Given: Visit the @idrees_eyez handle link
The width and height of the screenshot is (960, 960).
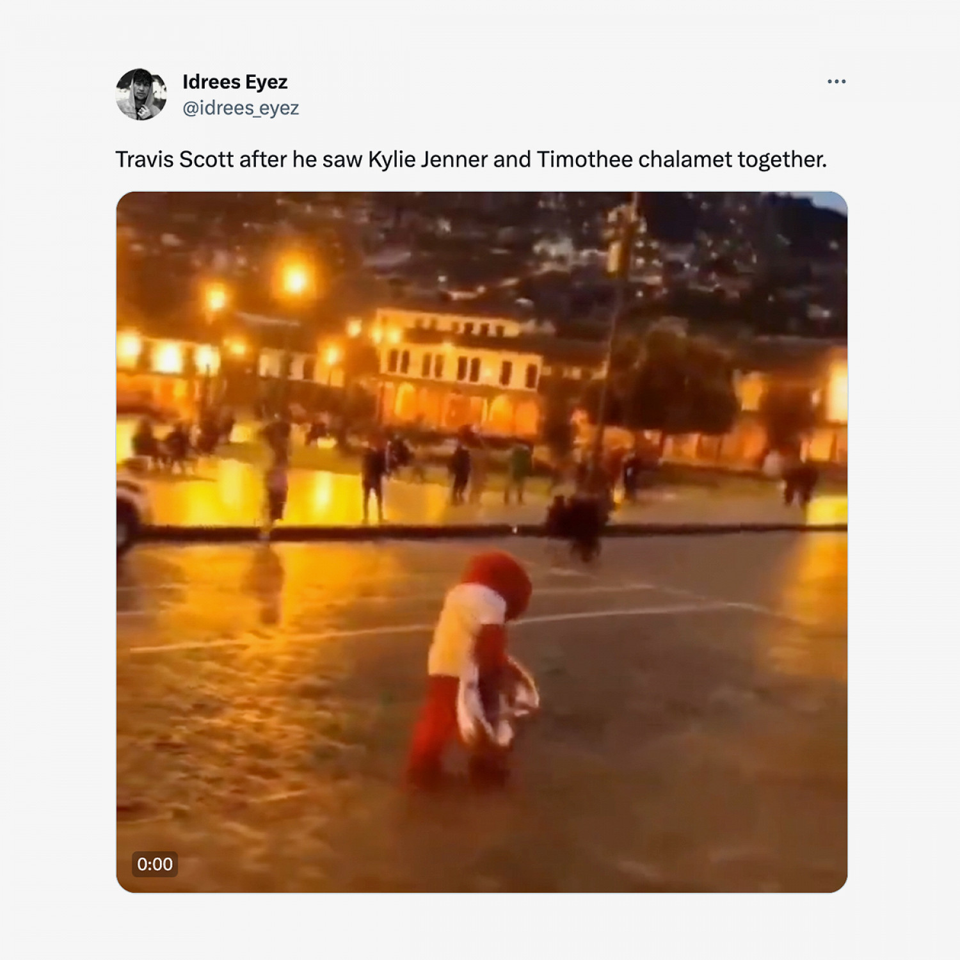Looking at the screenshot, I should pos(241,108).
